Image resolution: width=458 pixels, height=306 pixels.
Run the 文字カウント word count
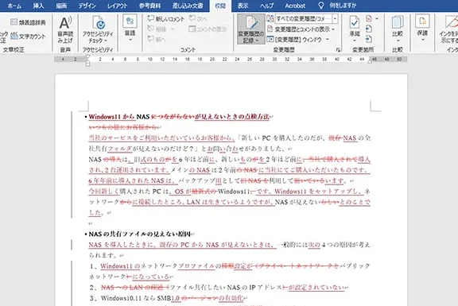(x=28, y=37)
